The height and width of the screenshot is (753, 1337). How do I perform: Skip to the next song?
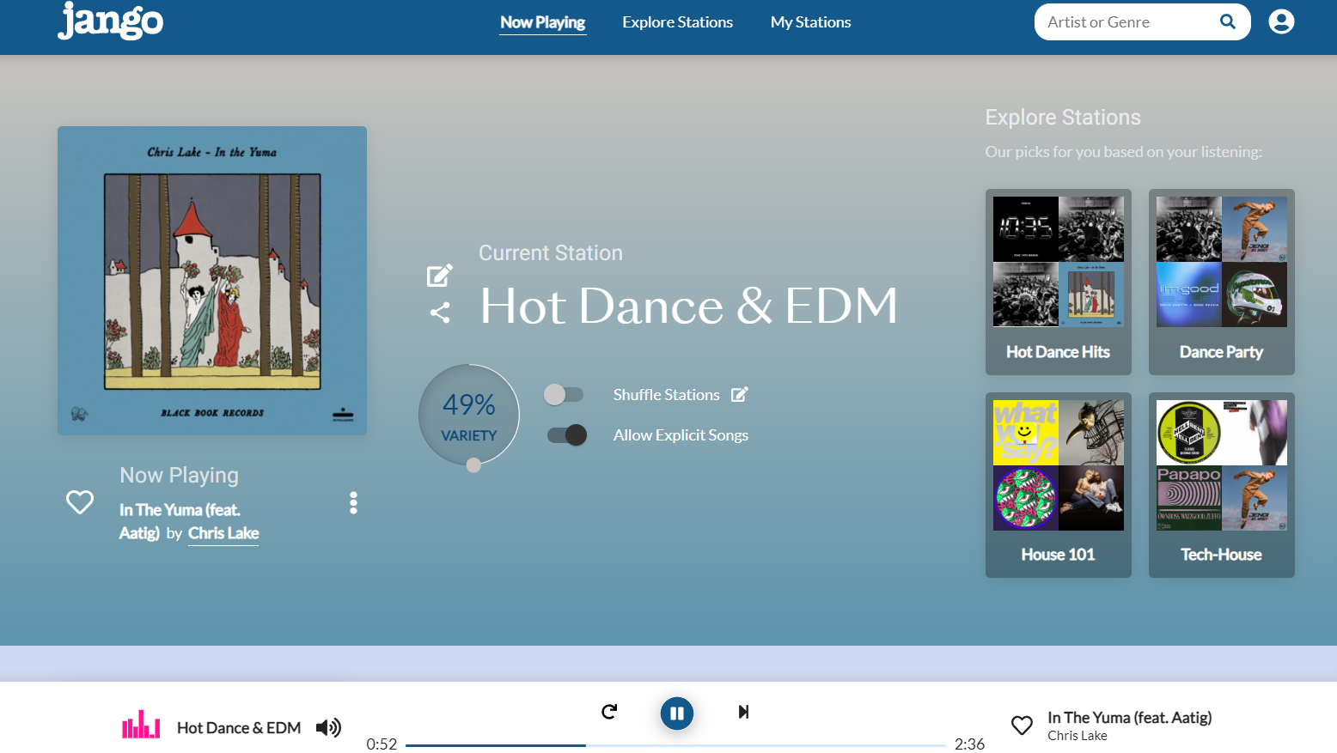(744, 712)
